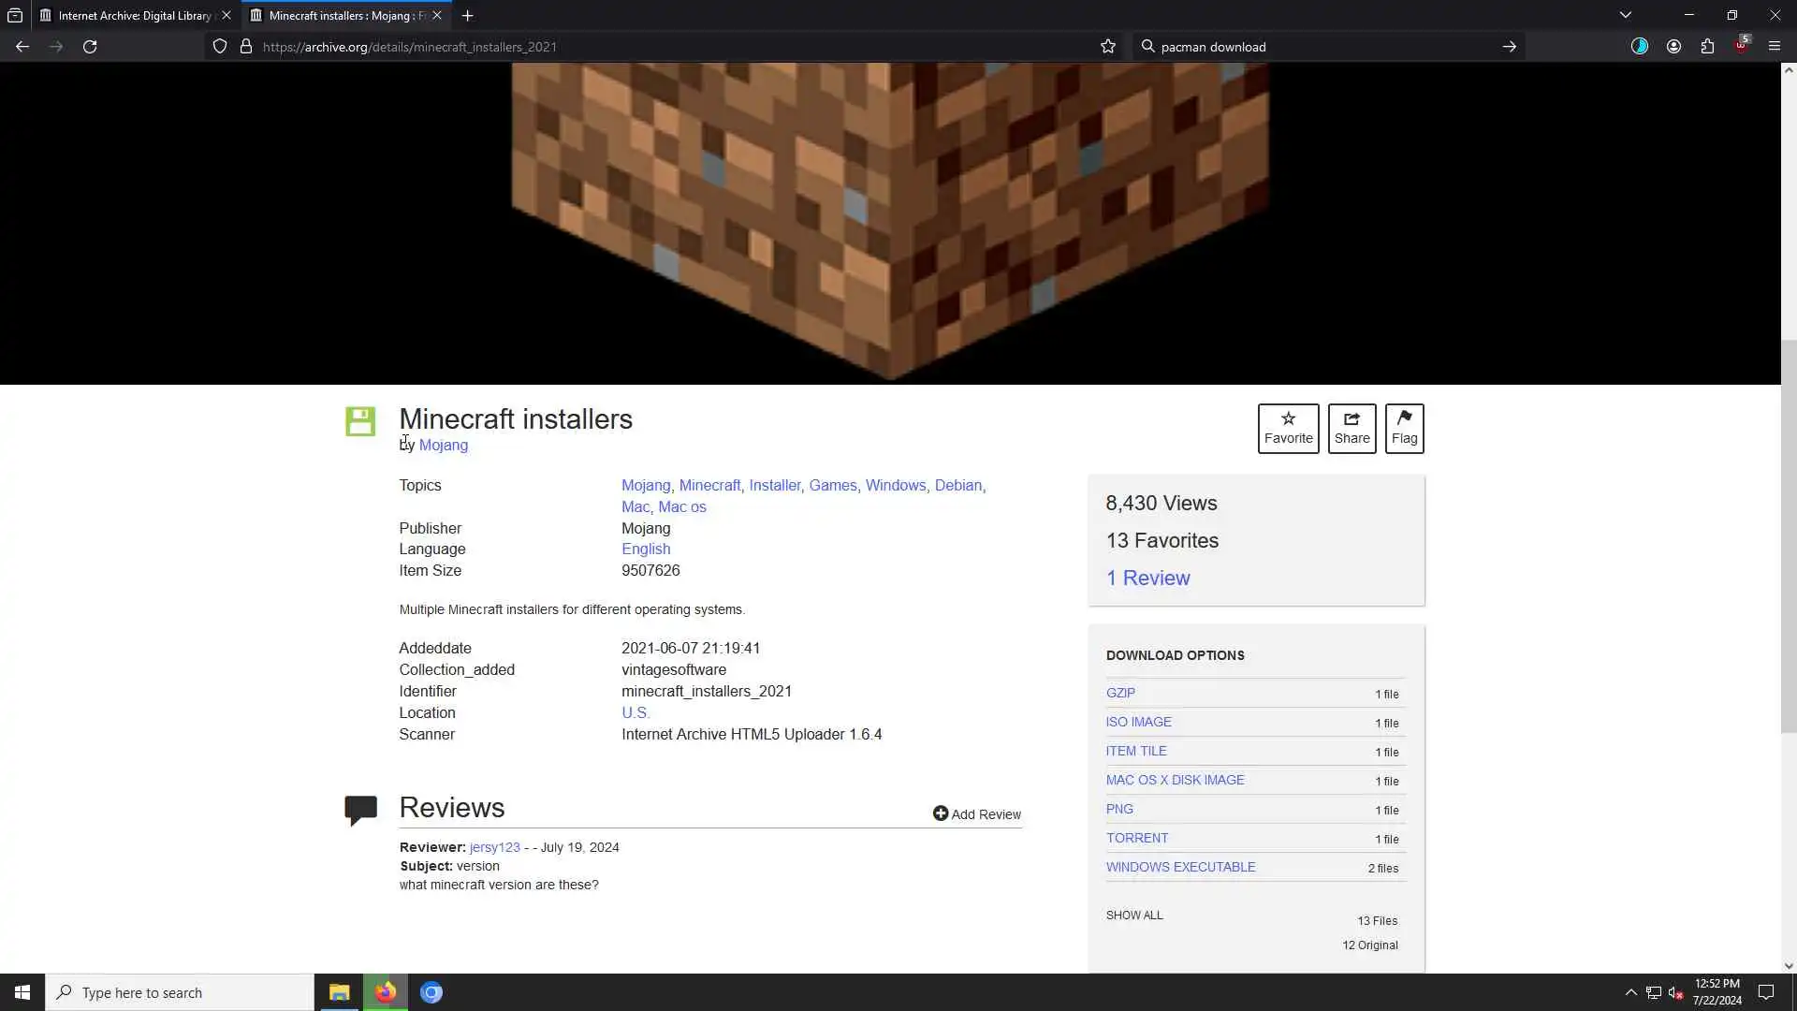Viewport: 1797px width, 1011px height.
Task: Click the Favorite star button
Action: pyautogui.click(x=1288, y=429)
